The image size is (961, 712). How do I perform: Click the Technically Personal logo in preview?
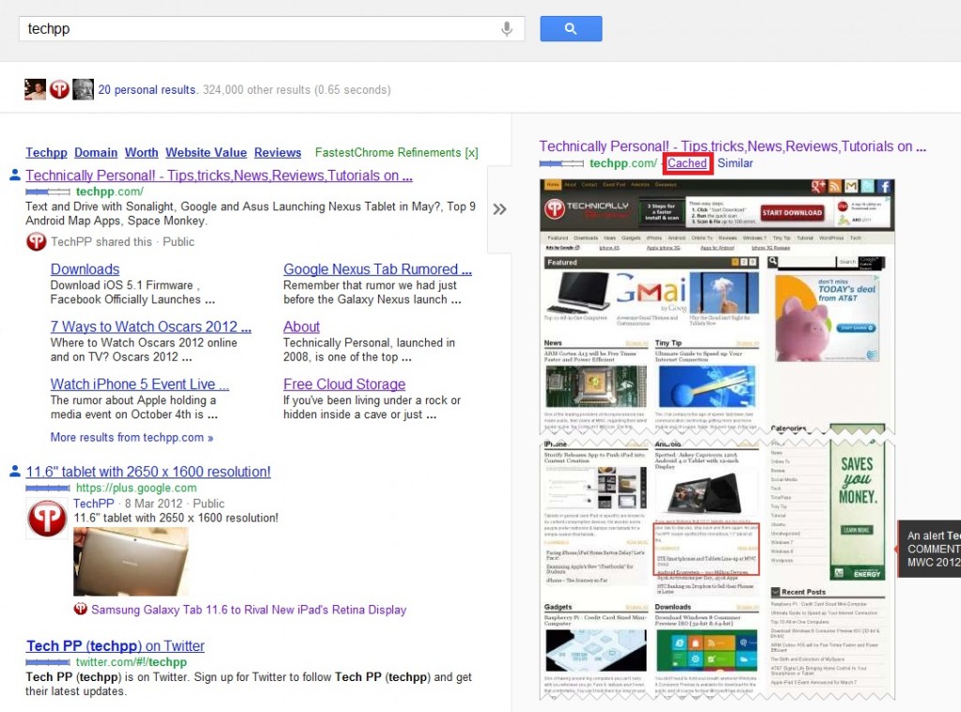587,209
